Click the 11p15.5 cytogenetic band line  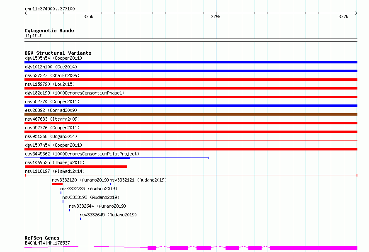pyautogui.click(x=191, y=40)
